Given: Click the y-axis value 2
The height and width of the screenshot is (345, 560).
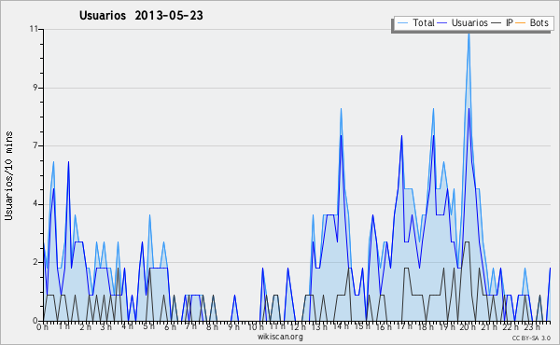Looking at the screenshot, I should coord(35,262).
